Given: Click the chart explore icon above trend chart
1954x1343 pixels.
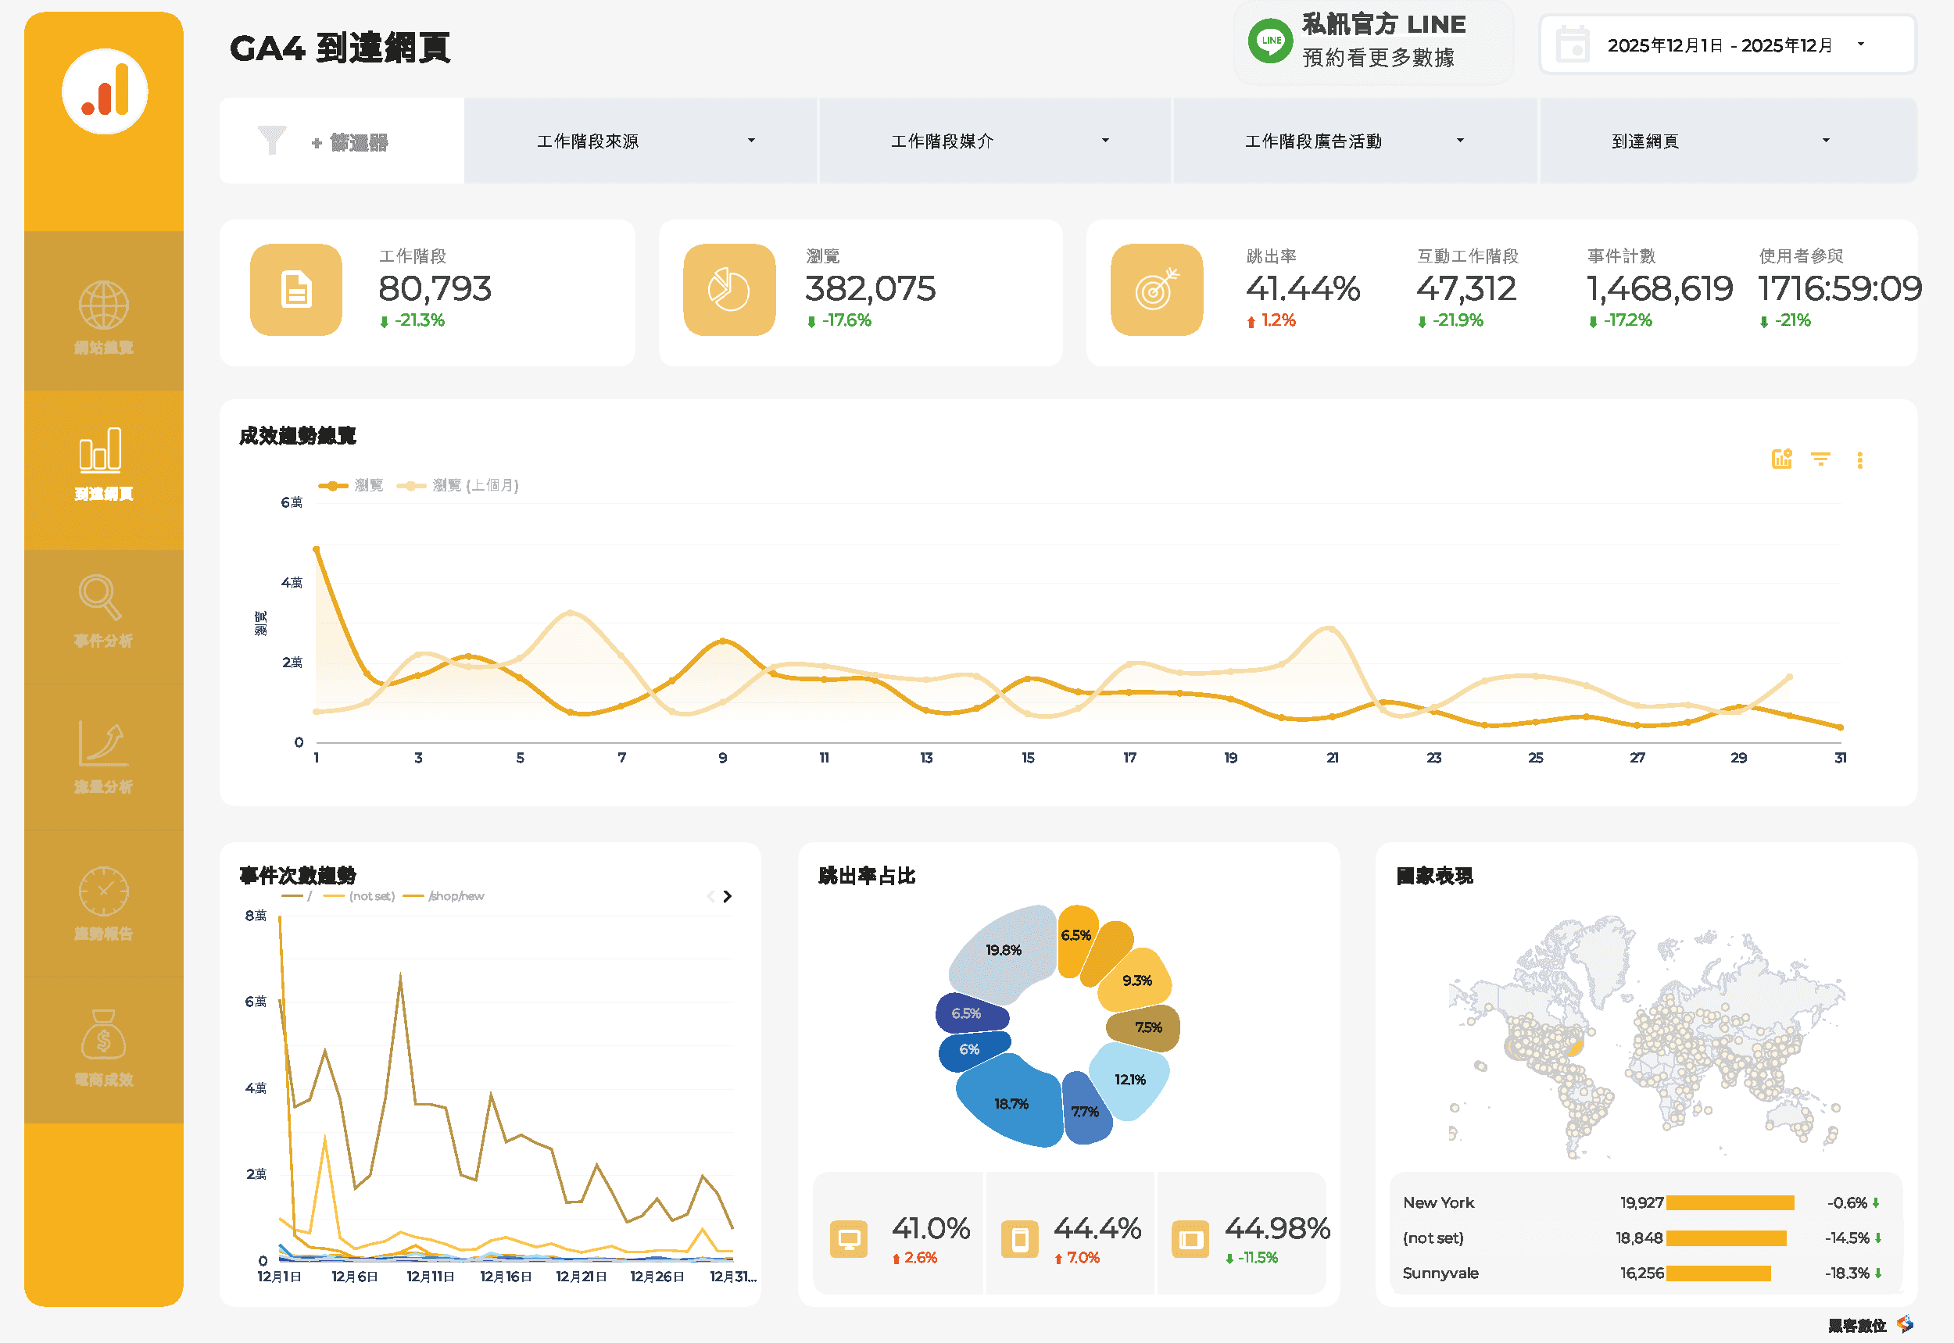Looking at the screenshot, I should pos(1781,459).
